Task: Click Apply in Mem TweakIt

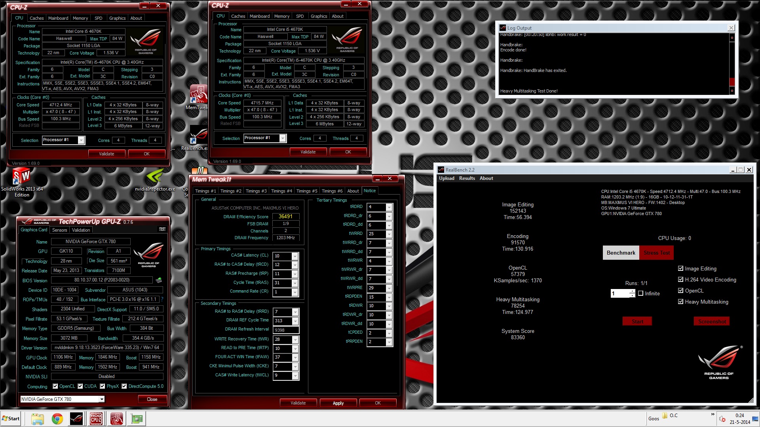Action: [x=338, y=403]
